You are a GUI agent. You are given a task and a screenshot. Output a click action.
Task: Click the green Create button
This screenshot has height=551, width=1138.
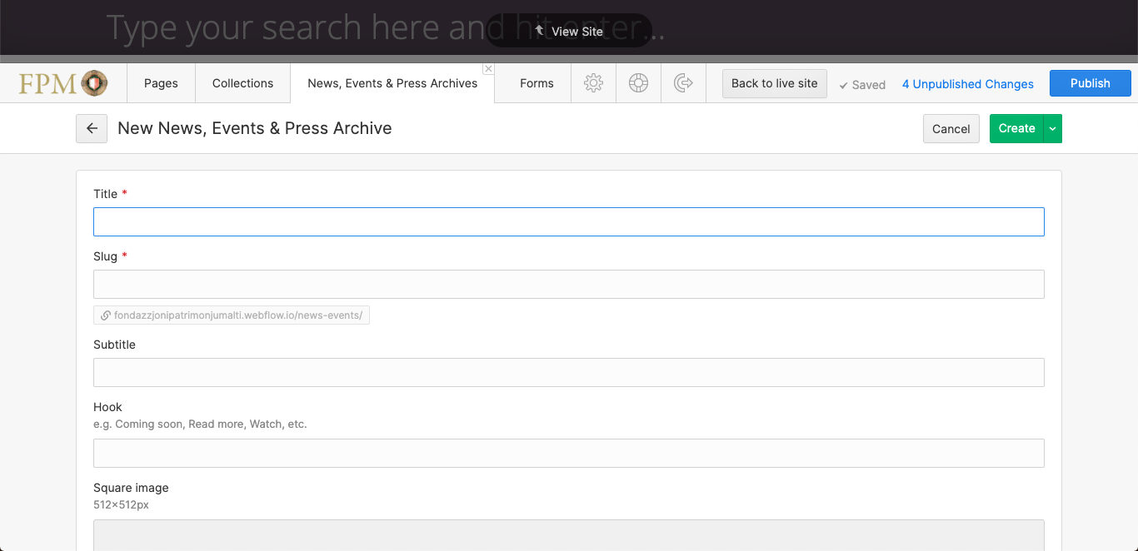click(1016, 129)
